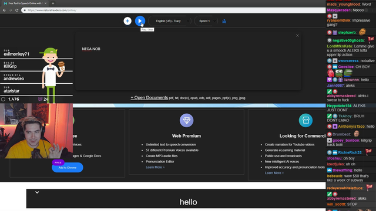This screenshot has height=211, width=376.
Task: Click the hello caption text
Action: (x=188, y=202)
